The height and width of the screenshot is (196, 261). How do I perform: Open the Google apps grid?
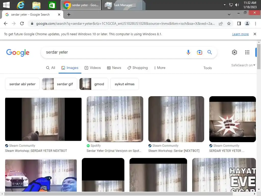point(247,52)
